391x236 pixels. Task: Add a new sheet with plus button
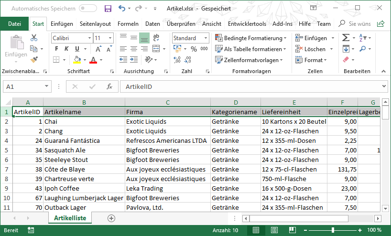coord(111,218)
